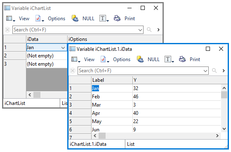Click find-next chevron in iChartList window

click(x=158, y=30)
